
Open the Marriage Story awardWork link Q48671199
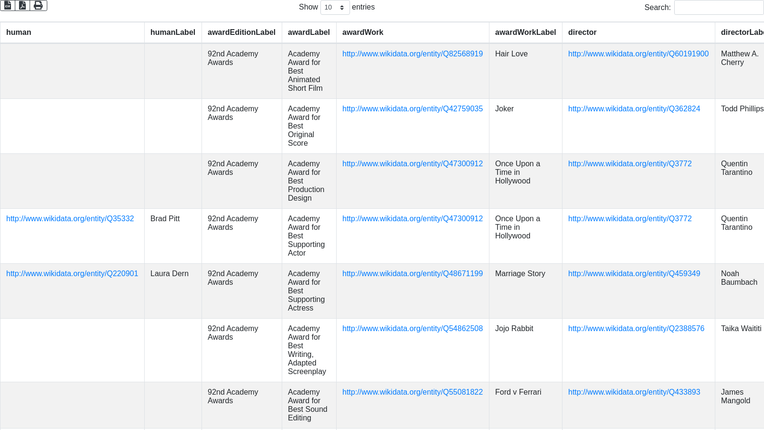pyautogui.click(x=413, y=274)
